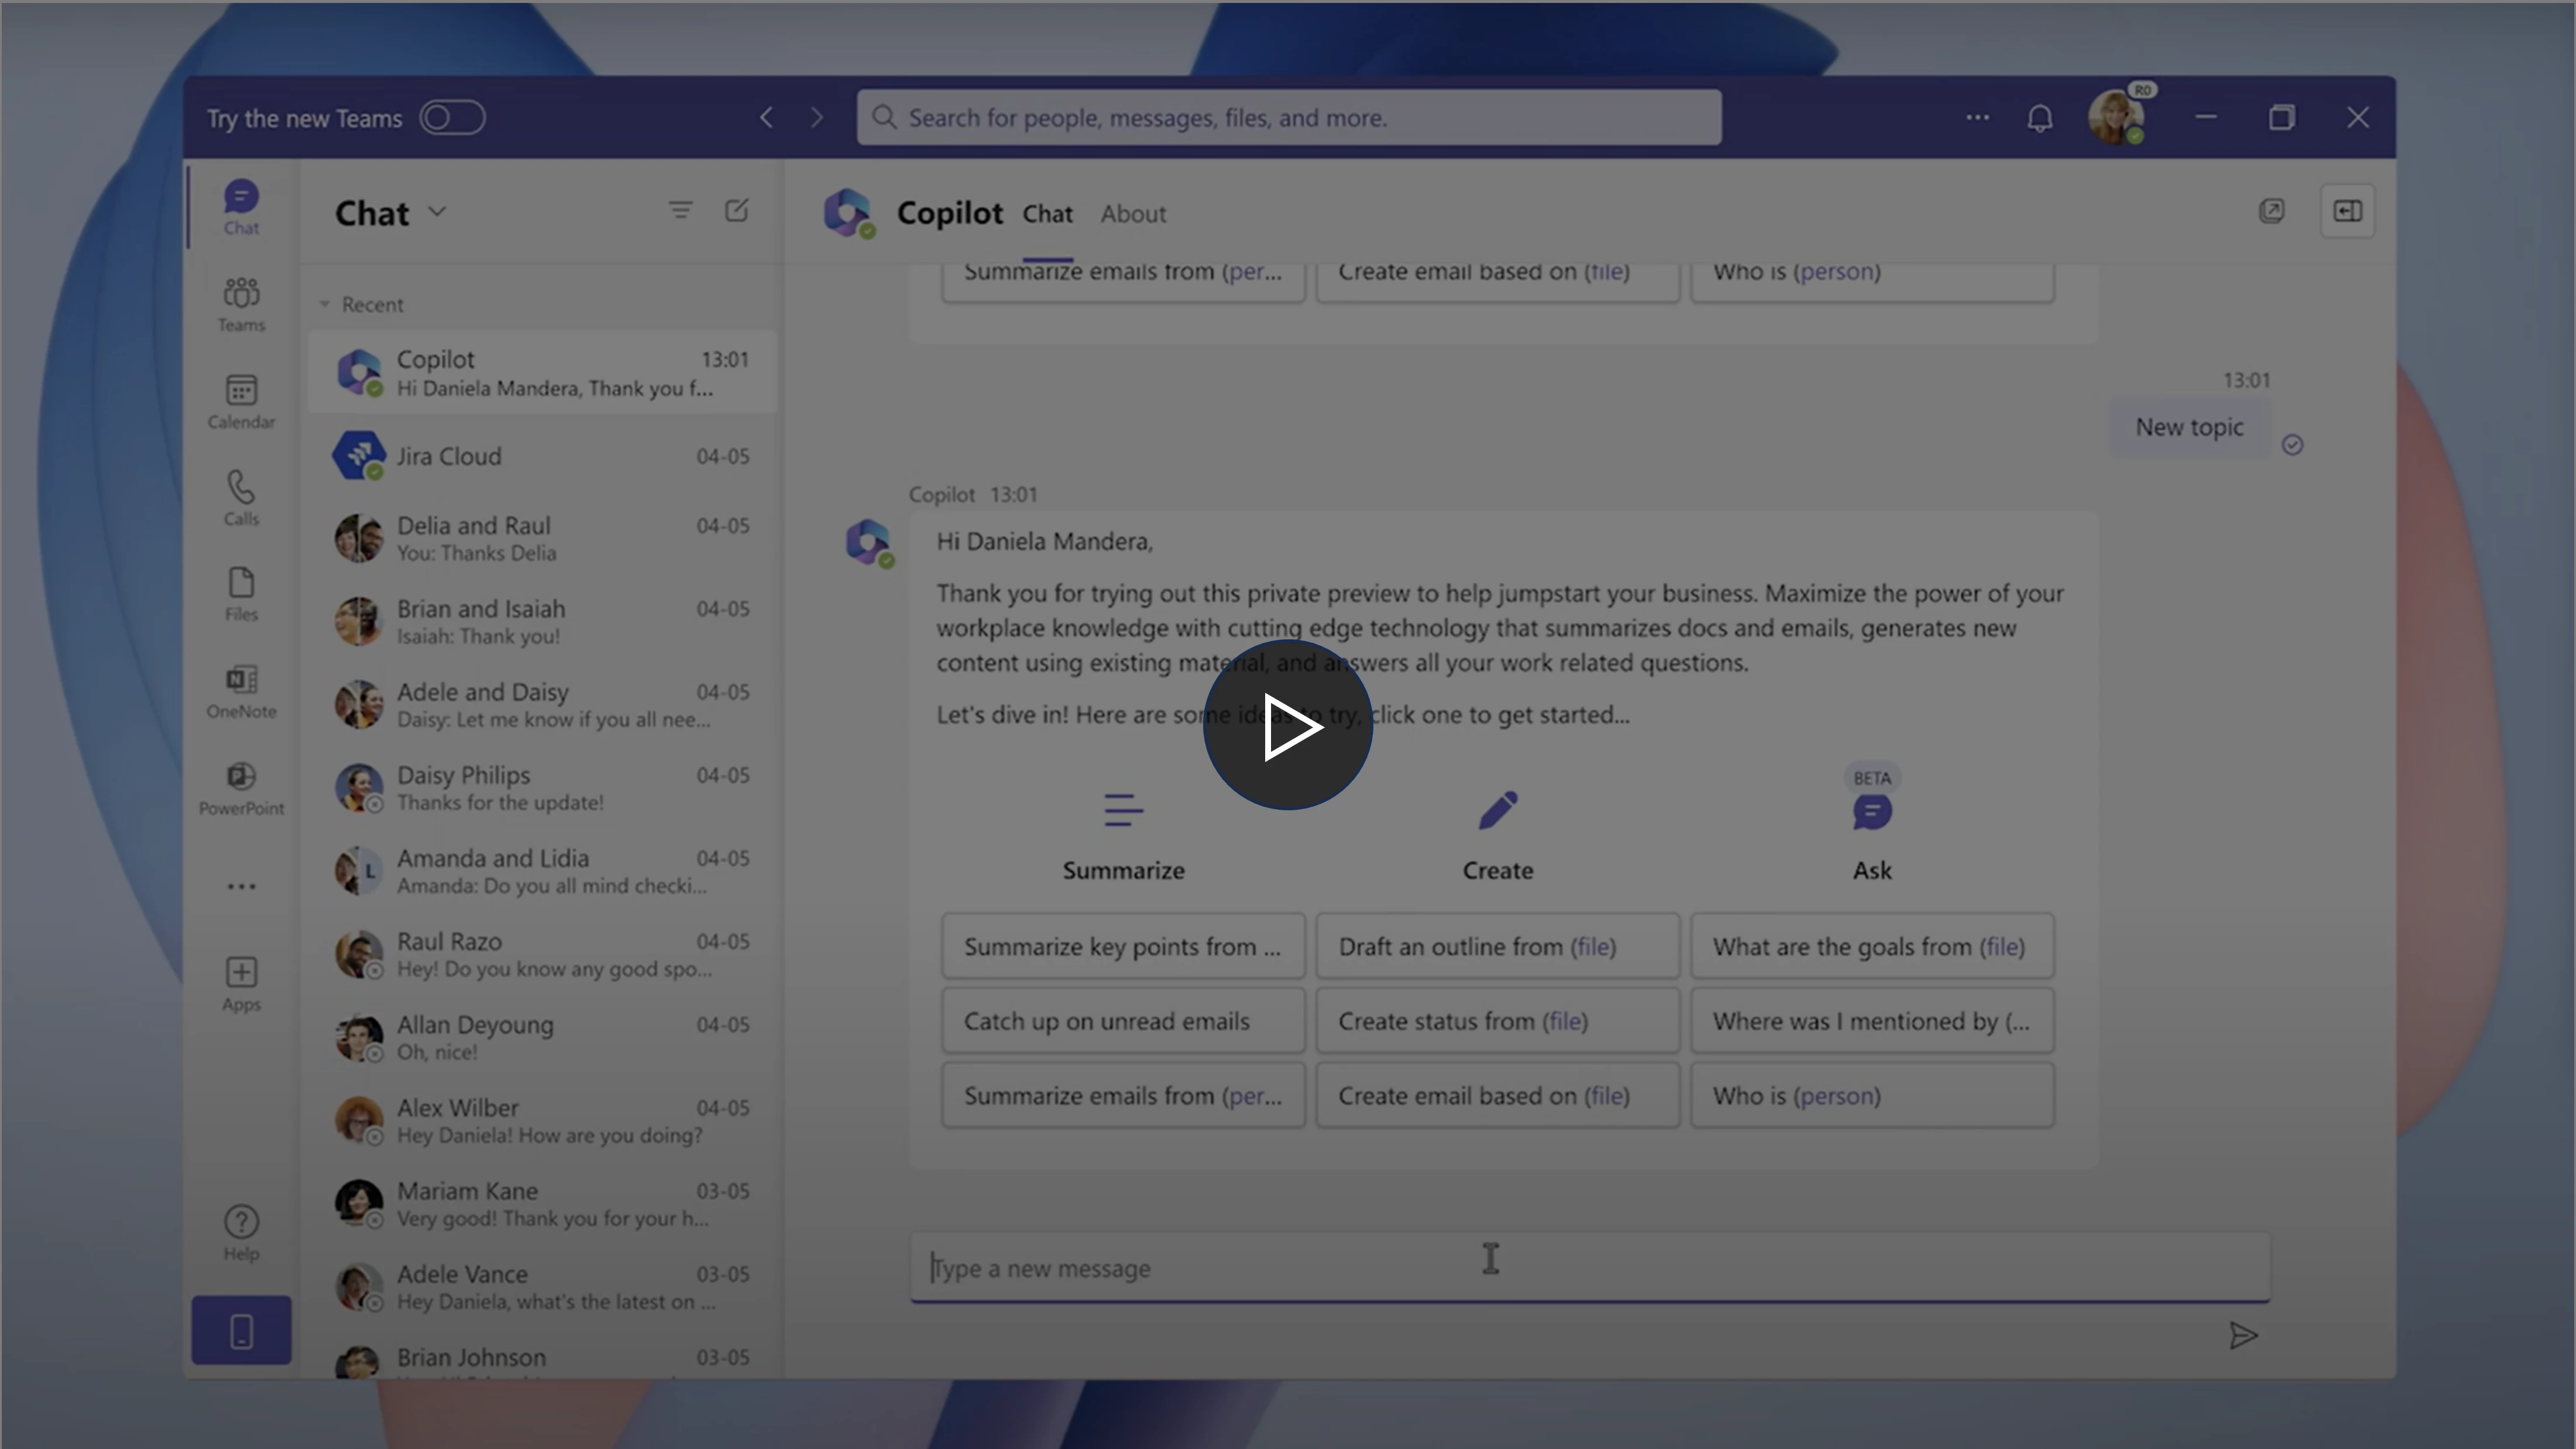Select the Chat tab in Copilot
2576x1449 pixels.
pyautogui.click(x=1047, y=213)
